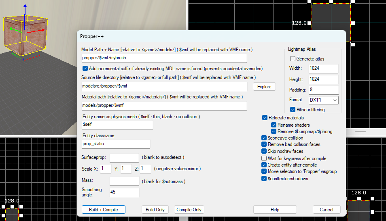The image size is (386, 221).
Task: Click the atlas Padding field
Action: point(323,90)
